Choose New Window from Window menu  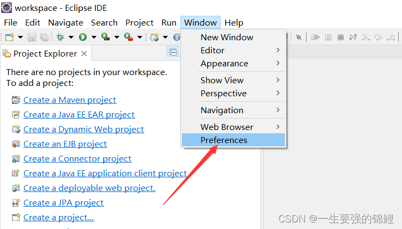233,38
